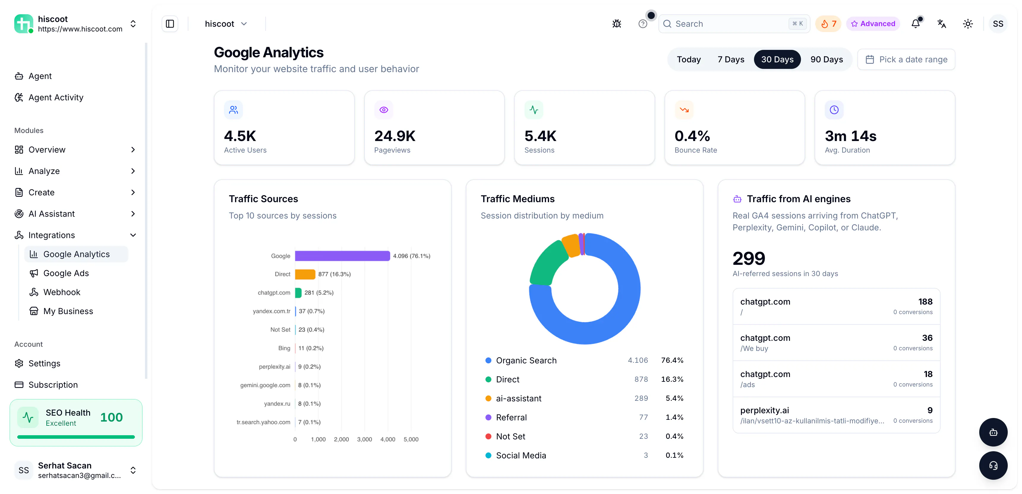
Task: Expand the Create module
Action: (x=75, y=192)
